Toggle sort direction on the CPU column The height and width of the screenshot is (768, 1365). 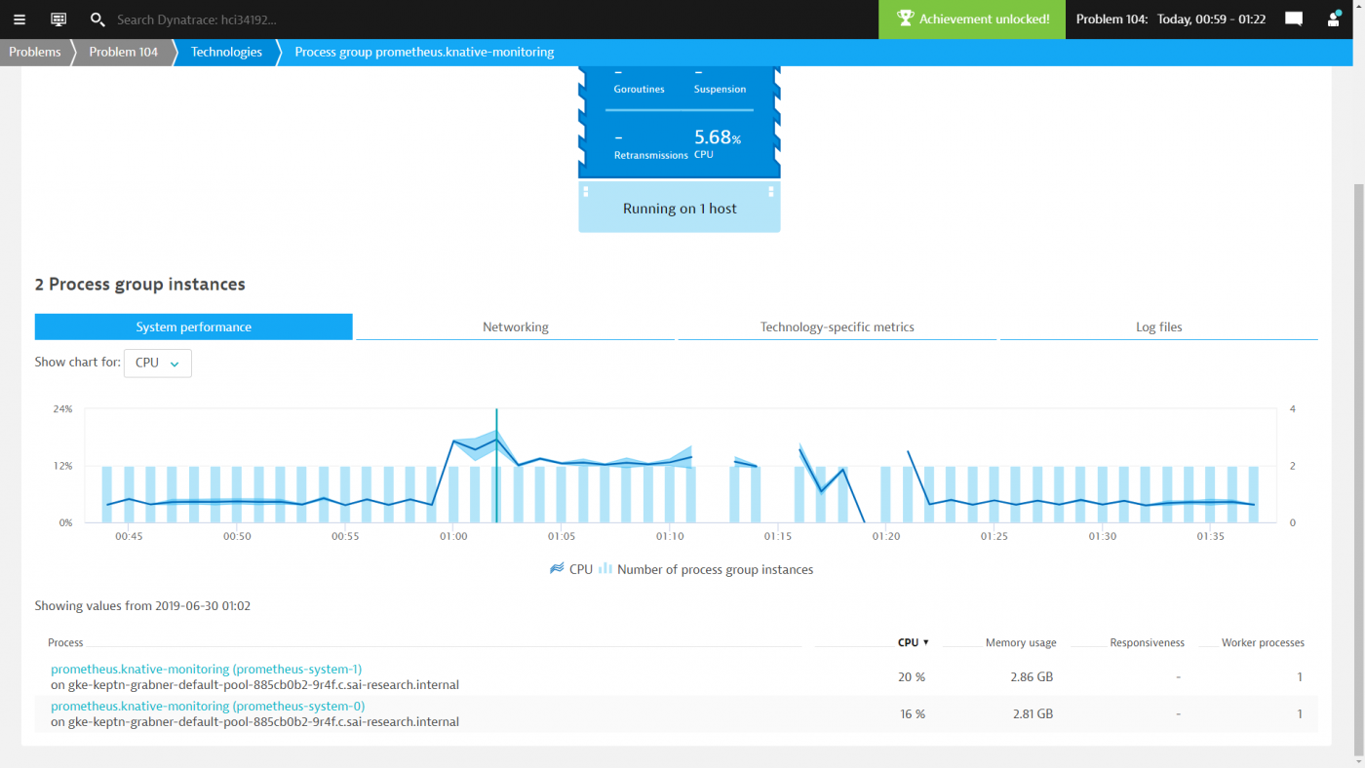click(913, 642)
